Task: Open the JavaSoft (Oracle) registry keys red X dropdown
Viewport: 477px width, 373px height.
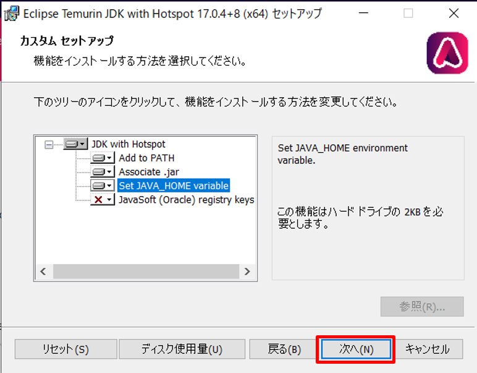Action: pyautogui.click(x=103, y=199)
